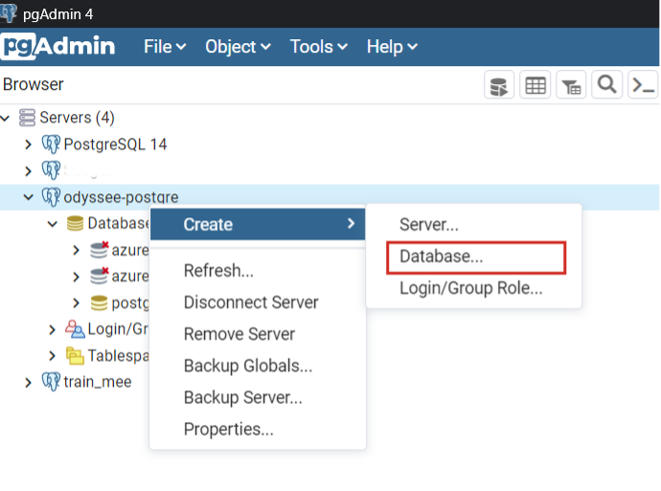
Task: Click the pgAdmin logo
Action: 57,46
